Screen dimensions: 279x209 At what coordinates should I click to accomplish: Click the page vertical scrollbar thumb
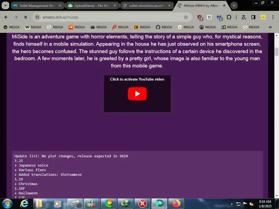[277, 52]
